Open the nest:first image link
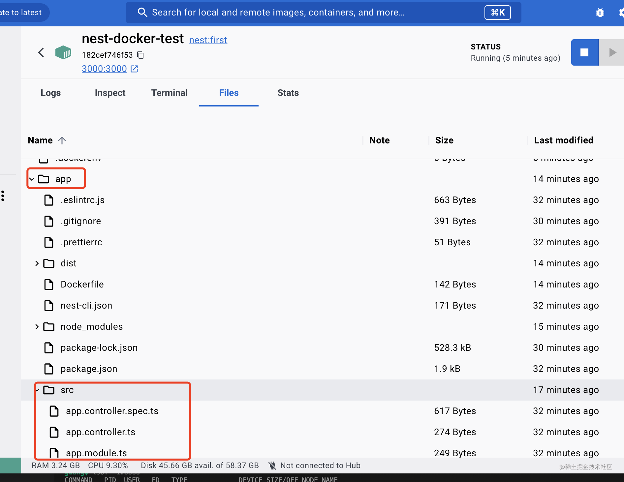The image size is (624, 482). coord(208,40)
